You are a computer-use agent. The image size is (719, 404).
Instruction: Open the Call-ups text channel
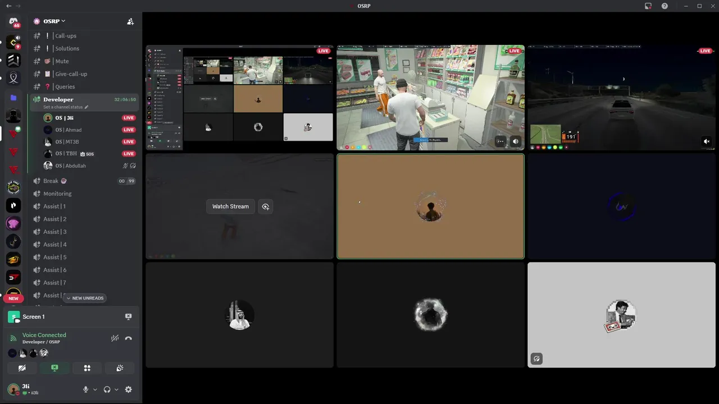click(84, 35)
